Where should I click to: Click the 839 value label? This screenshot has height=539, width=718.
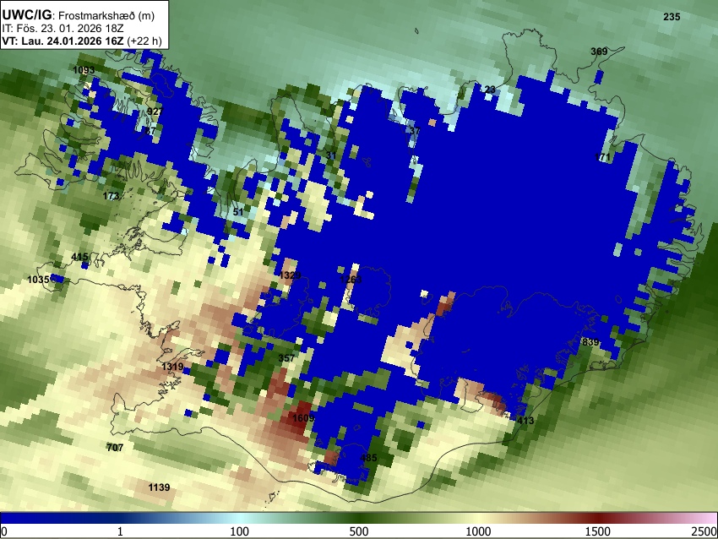coord(590,342)
